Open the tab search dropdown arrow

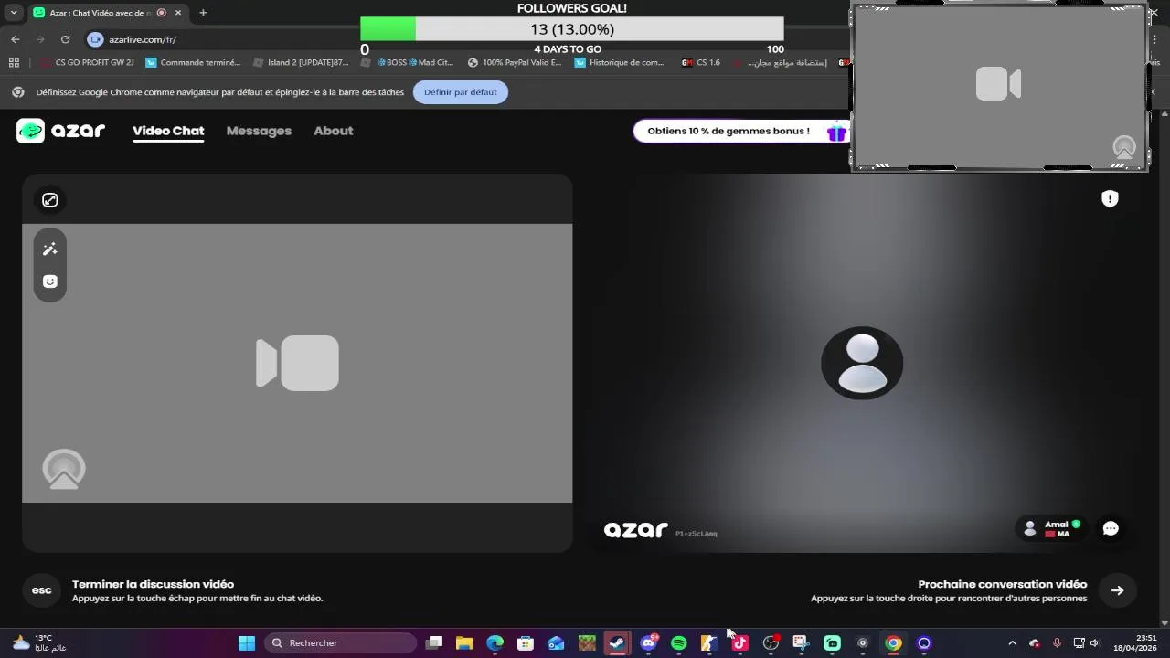[x=14, y=13]
